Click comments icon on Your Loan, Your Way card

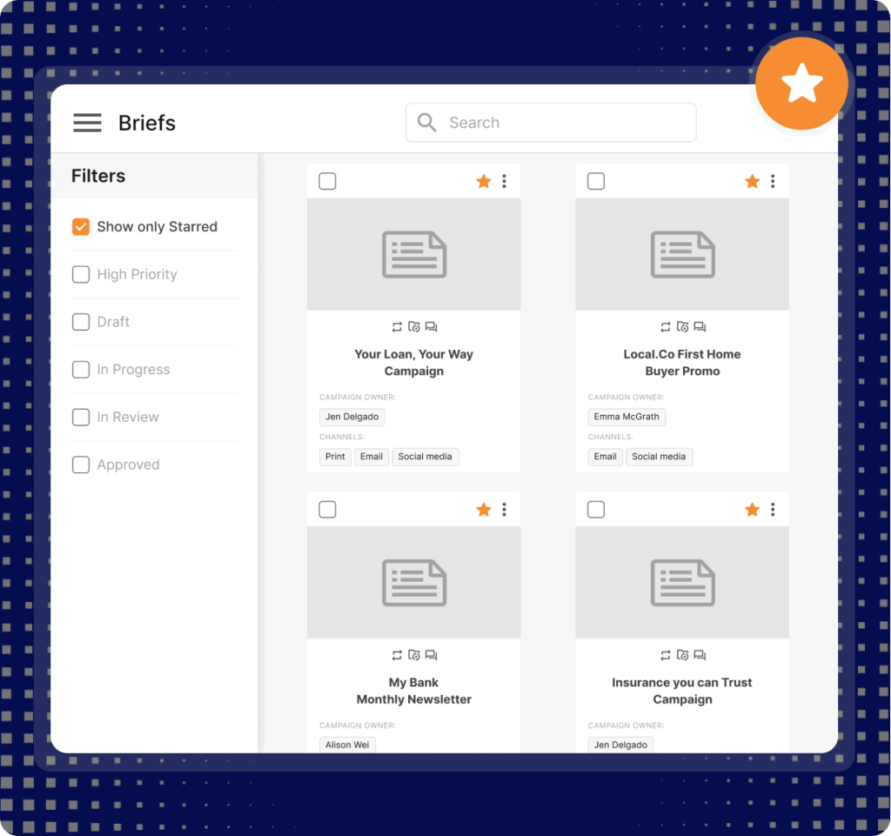tap(432, 327)
